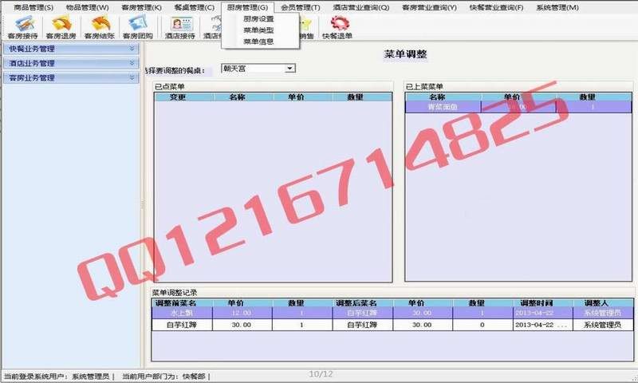Screen dimensions: 638x383
Task: Click the 变更 column header in 已点菜单
Action: coord(184,97)
